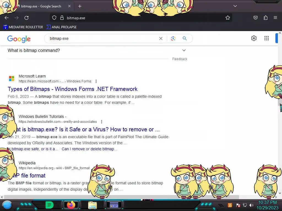Screen dimensions: 282x211
Task: Clear the Google search box text
Action: 161,38
